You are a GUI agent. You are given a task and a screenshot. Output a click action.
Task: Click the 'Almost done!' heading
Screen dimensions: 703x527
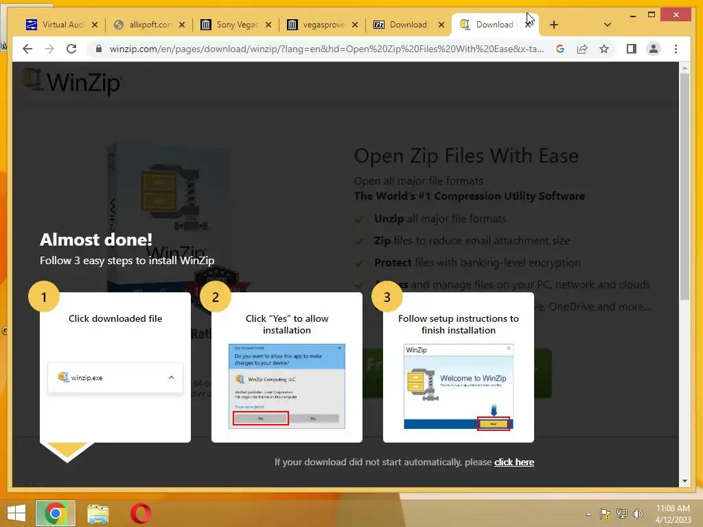coord(96,239)
